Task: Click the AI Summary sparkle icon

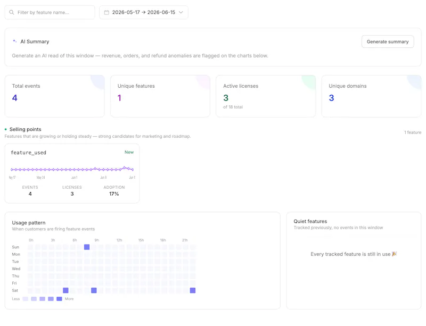Action: (x=15, y=41)
